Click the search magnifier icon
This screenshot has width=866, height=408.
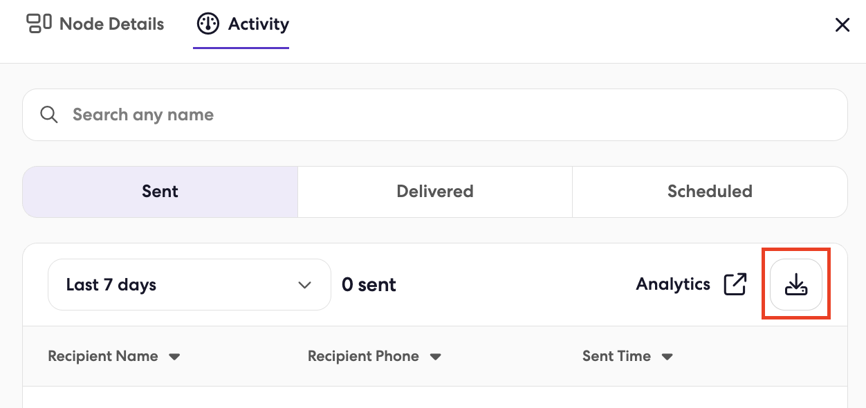coord(48,115)
